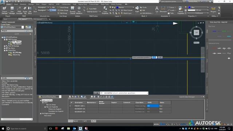Image resolution: width=233 pixels, height=131 pixels.
Task: Click the first record navigation button
Action: [x=69, y=121]
